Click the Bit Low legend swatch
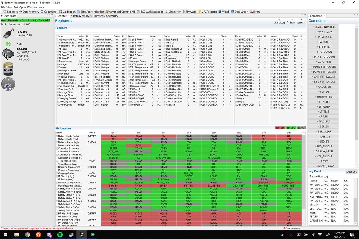The width and height of the screenshot is (359, 239). tap(291, 128)
